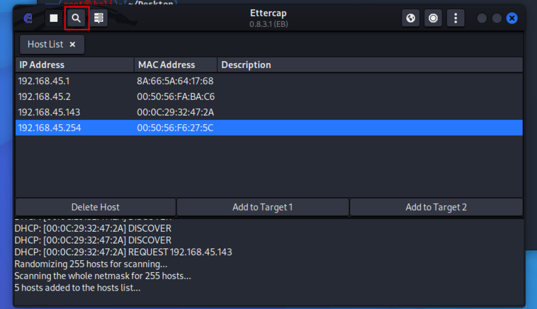Switch to the Host List tab
Screen dimensions: 537x309
pos(45,44)
